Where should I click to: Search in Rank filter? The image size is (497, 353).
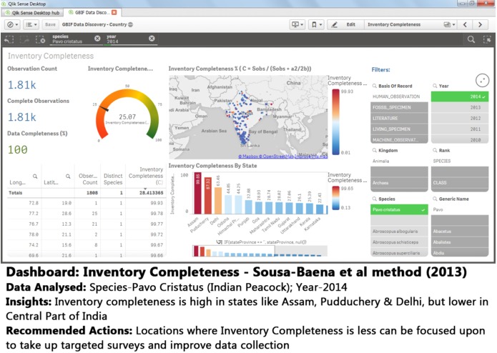(x=436, y=150)
